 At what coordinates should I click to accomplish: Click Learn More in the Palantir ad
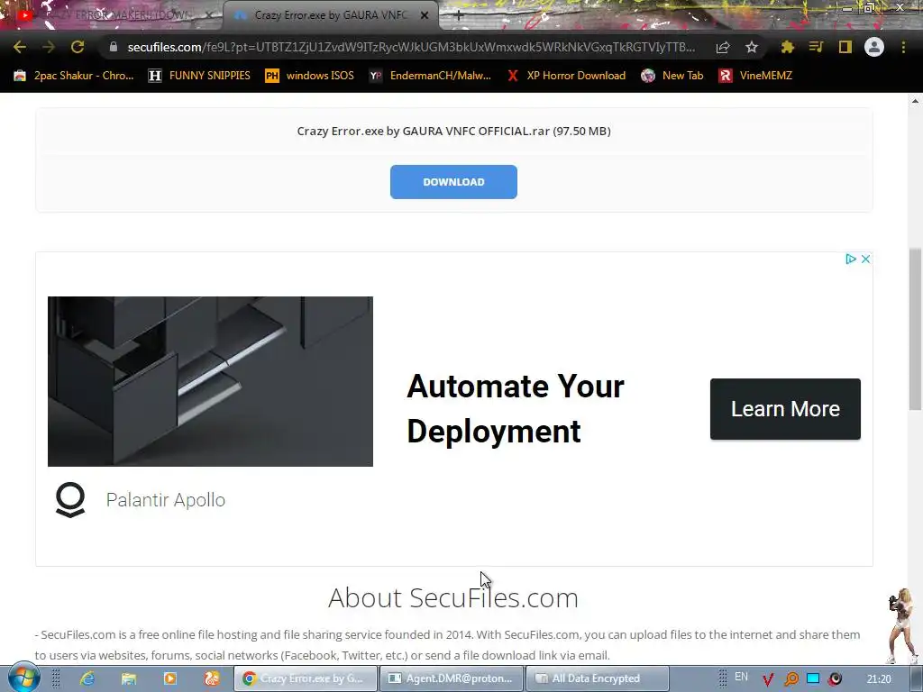coord(785,409)
